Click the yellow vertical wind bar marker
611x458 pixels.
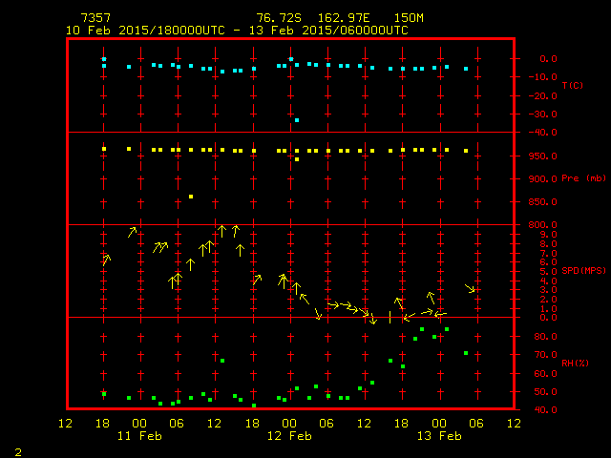[390, 317]
